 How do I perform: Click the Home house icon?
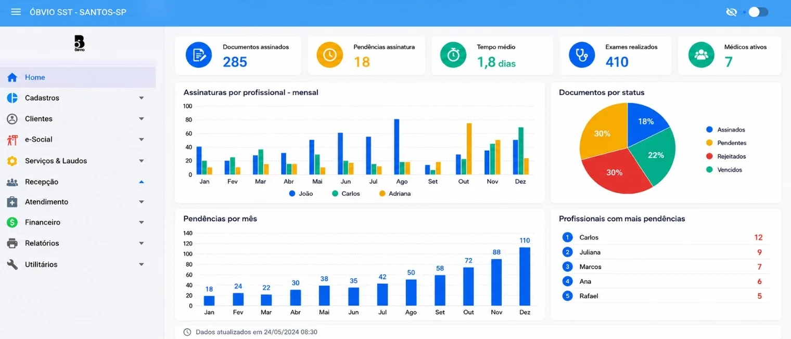coord(12,77)
